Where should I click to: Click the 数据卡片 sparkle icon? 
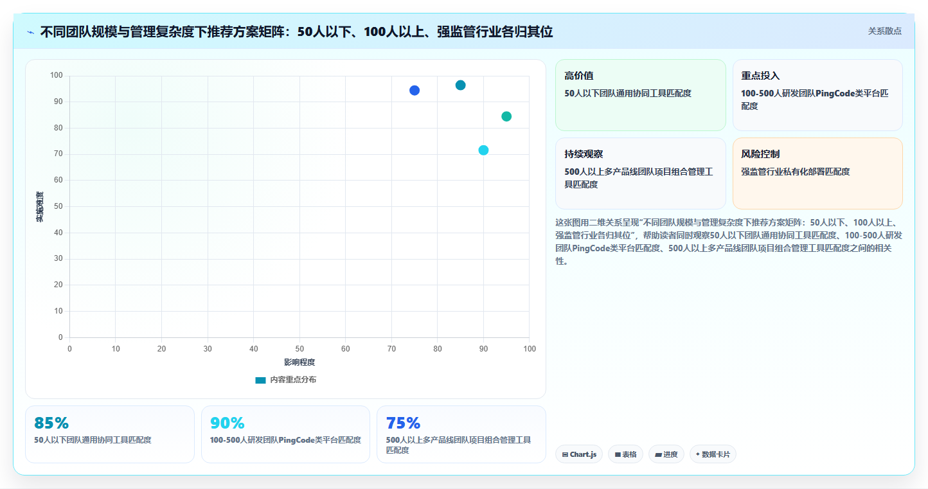pos(698,454)
